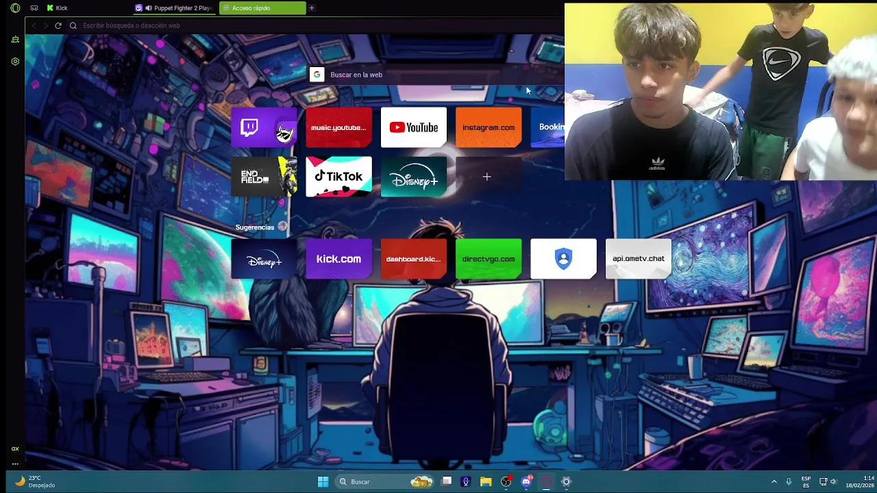
Task: Open the Endfield speed dial tile
Action: 264,177
